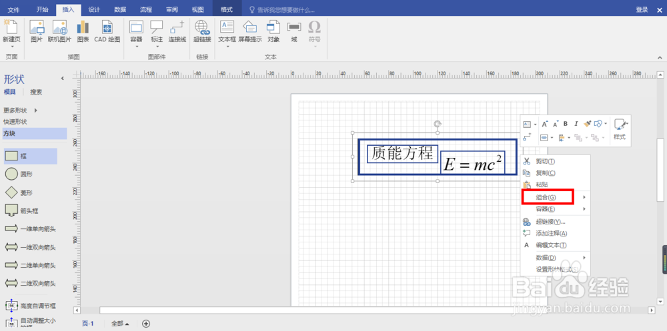The height and width of the screenshot is (331, 667).
Task: Insert a chart with 图表 icon
Action: tap(83, 27)
